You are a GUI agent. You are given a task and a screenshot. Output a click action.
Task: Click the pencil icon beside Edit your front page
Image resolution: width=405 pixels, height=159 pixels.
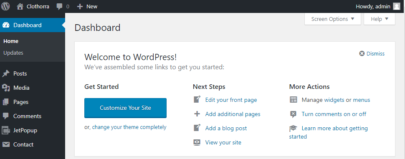197,100
